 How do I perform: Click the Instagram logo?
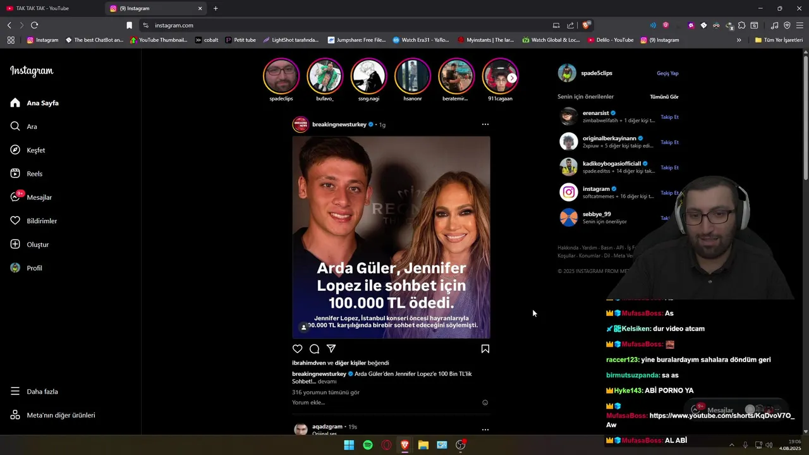click(32, 71)
